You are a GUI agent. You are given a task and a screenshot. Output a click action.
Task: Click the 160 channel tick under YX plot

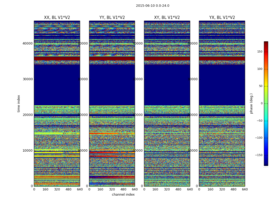click(210, 189)
